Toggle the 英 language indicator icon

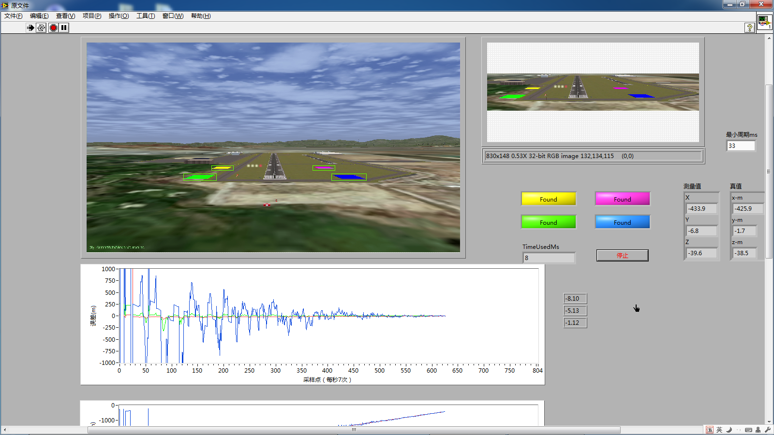pyautogui.click(x=719, y=430)
